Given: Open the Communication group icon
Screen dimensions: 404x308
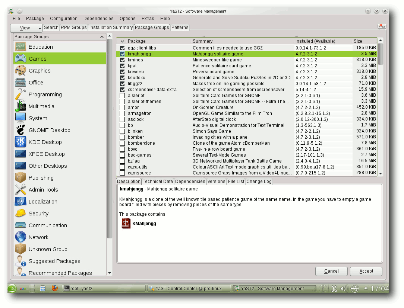Looking at the screenshot, I should [20, 225].
